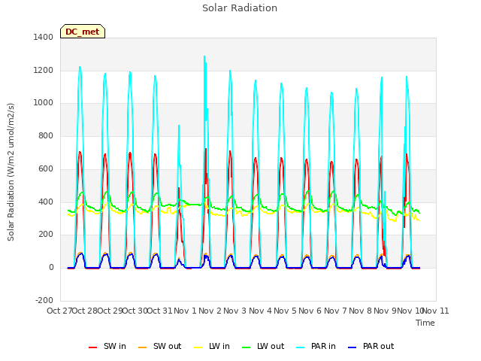Click the Time x-axis label
The height and width of the screenshot is (361, 481).
point(425,323)
